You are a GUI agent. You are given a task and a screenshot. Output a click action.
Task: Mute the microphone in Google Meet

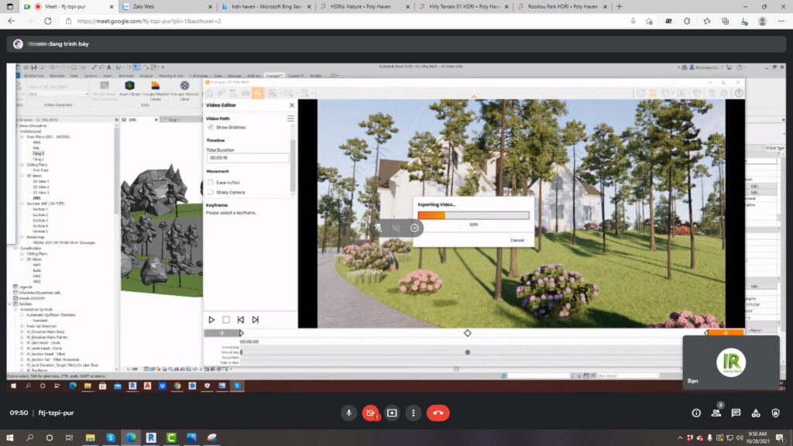[x=348, y=413]
